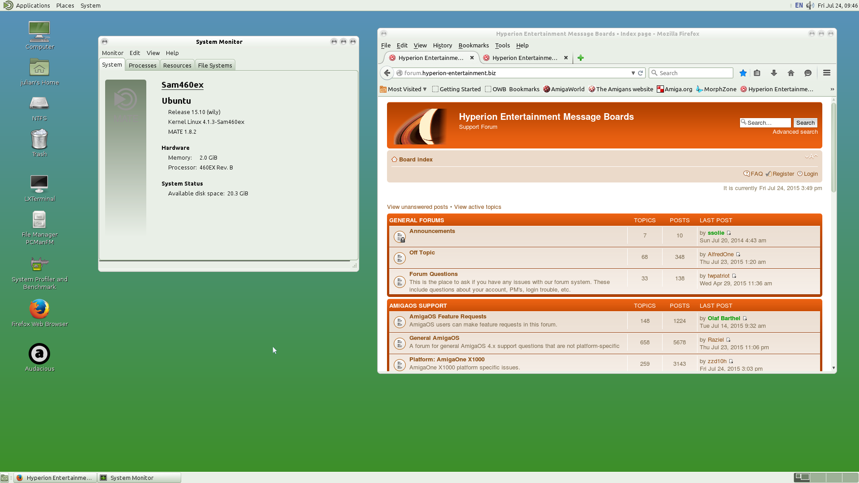
Task: Open the Firefox downloads arrow icon
Action: click(774, 73)
